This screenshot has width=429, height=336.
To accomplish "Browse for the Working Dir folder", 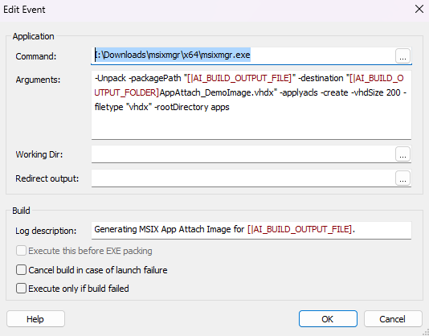I will [402, 154].
